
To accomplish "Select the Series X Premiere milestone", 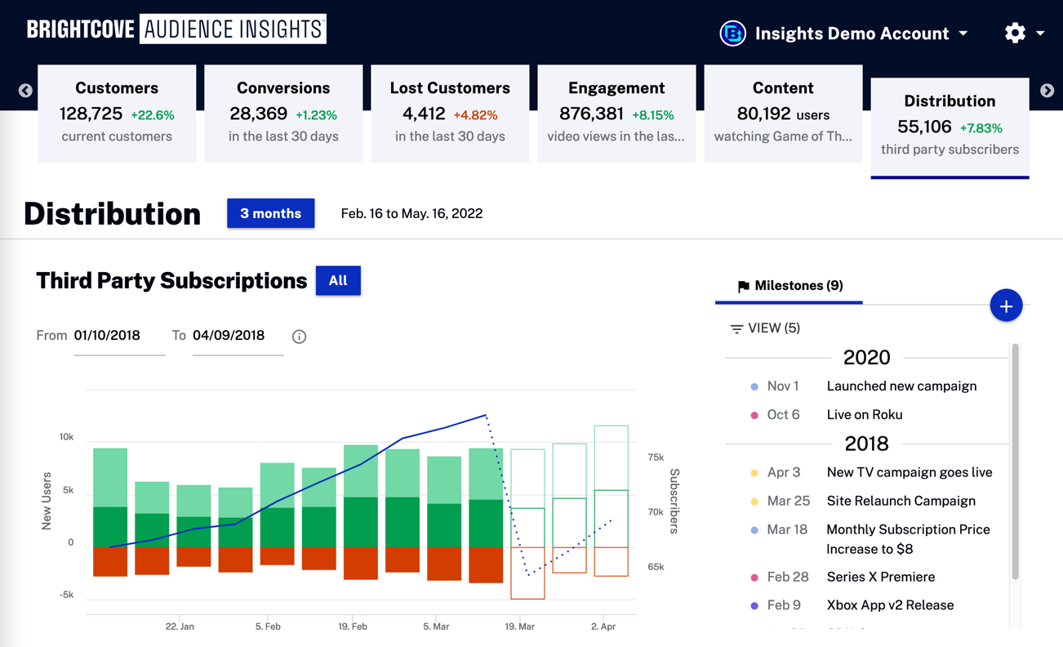I will (x=880, y=577).
